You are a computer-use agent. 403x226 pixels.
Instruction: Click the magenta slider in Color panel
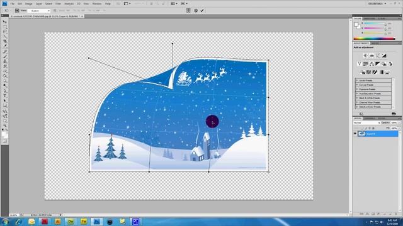coord(375,28)
